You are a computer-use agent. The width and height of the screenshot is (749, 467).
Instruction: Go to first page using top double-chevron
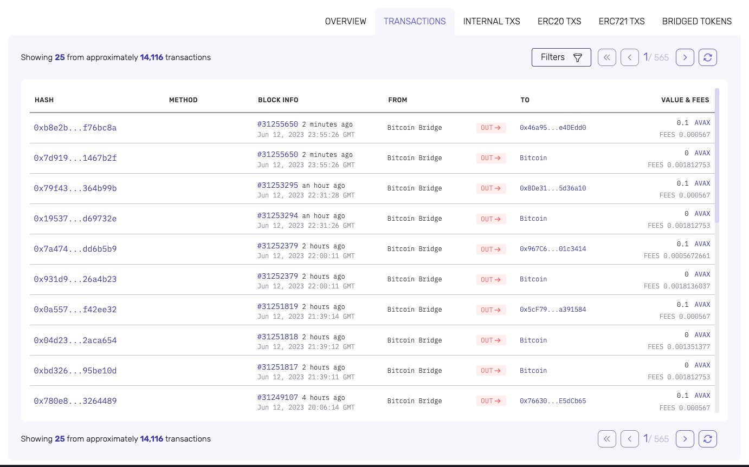point(607,57)
